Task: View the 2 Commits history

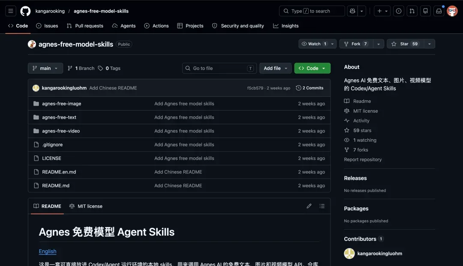Action: tap(310, 88)
